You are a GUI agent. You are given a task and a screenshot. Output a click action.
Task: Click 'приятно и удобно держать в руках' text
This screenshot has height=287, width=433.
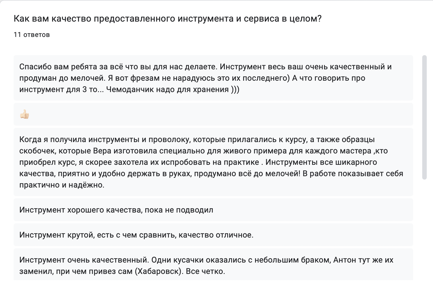[x=125, y=173]
